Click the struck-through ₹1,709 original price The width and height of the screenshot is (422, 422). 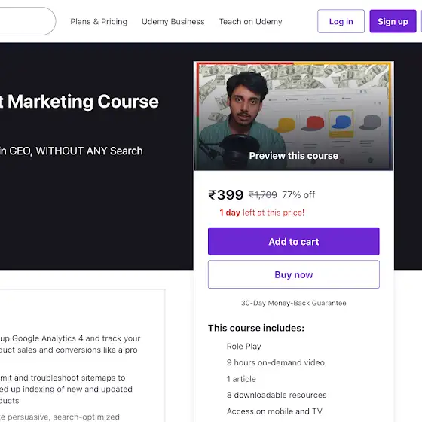pyautogui.click(x=263, y=195)
